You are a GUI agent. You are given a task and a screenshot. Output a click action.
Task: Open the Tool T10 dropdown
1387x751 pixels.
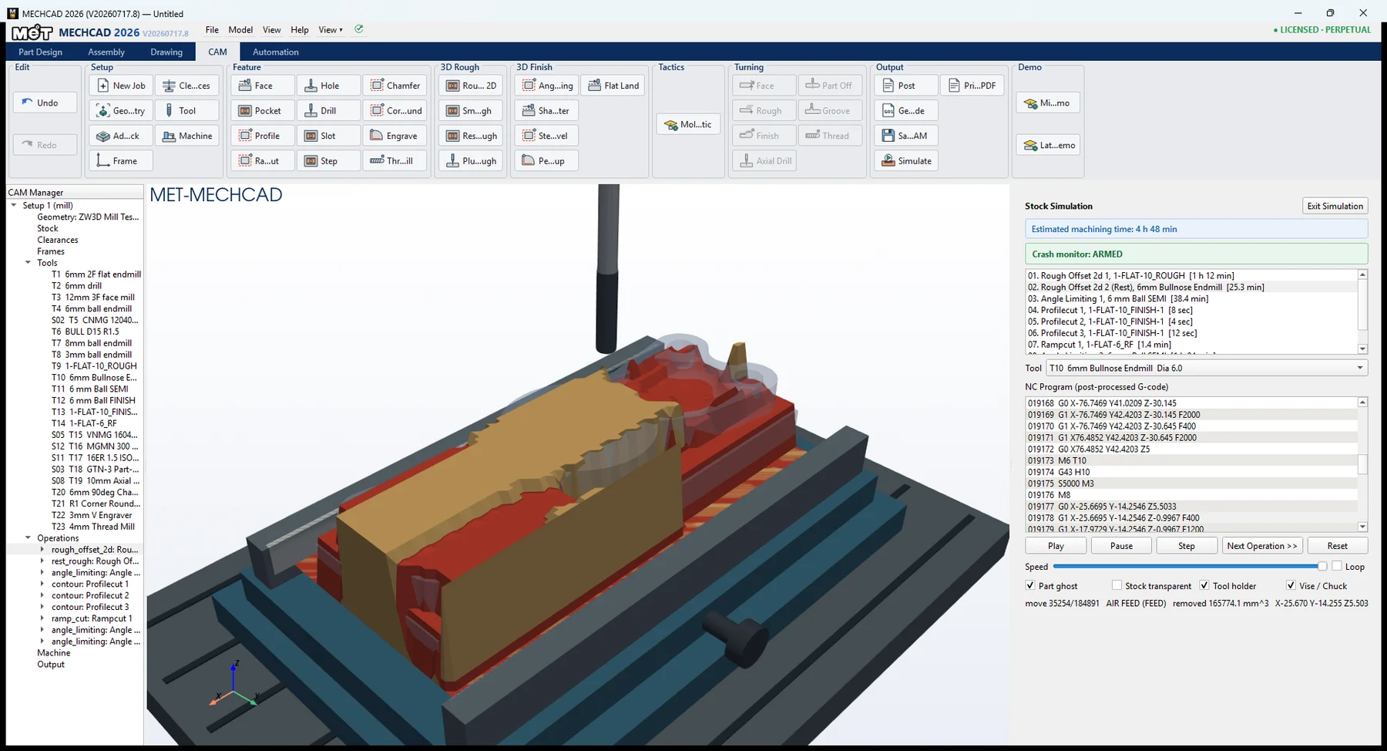tap(1207, 368)
